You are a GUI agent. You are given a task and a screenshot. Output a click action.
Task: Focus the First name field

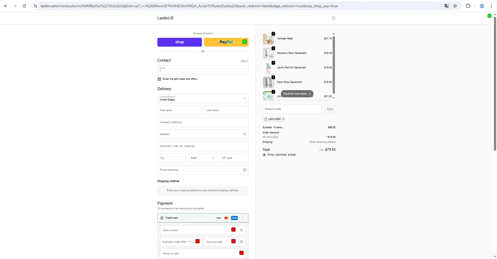click(180, 110)
